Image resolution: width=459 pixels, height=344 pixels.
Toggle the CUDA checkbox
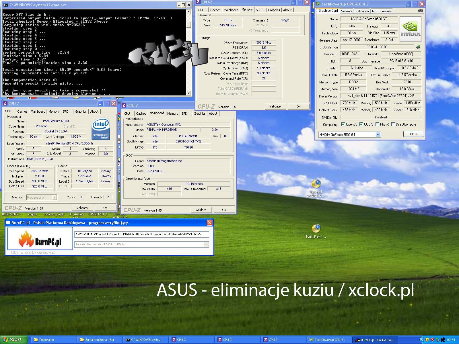pyautogui.click(x=361, y=124)
